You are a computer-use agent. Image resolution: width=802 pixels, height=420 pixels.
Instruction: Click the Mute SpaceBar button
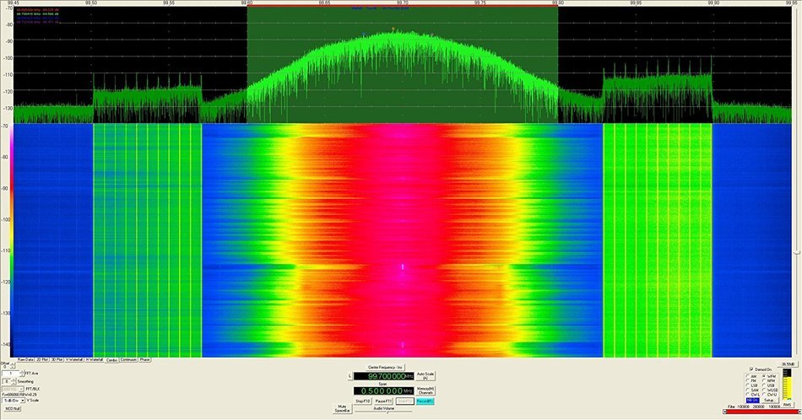tap(343, 408)
